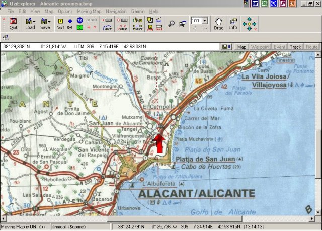This screenshot has width=322, height=231.
Task: Open the Info tool
Action: 233,24
